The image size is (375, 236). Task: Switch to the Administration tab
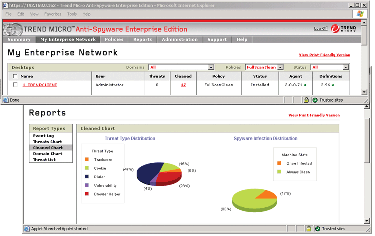[180, 39]
